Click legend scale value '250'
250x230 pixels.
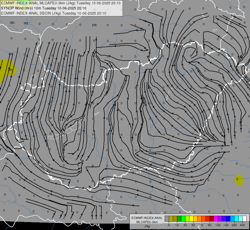pyautogui.click(x=234, y=225)
